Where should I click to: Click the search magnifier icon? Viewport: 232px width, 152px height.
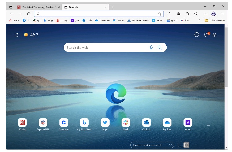[160, 47]
